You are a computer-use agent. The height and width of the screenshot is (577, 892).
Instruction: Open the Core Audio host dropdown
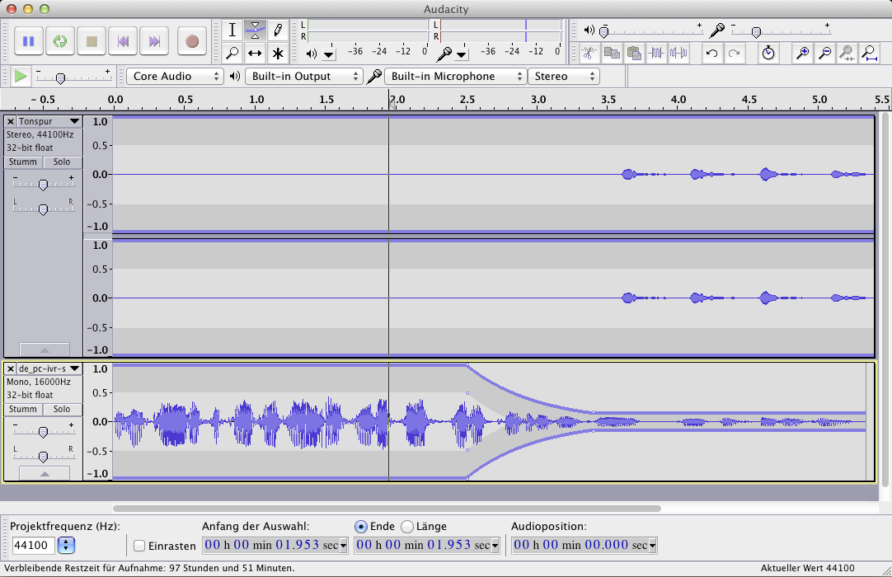[174, 77]
